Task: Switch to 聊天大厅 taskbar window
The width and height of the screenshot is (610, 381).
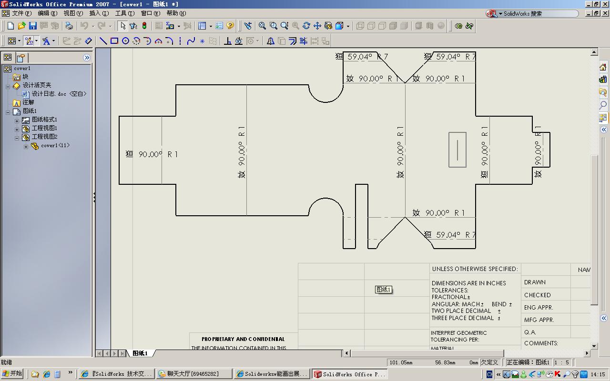Action: pyautogui.click(x=193, y=374)
